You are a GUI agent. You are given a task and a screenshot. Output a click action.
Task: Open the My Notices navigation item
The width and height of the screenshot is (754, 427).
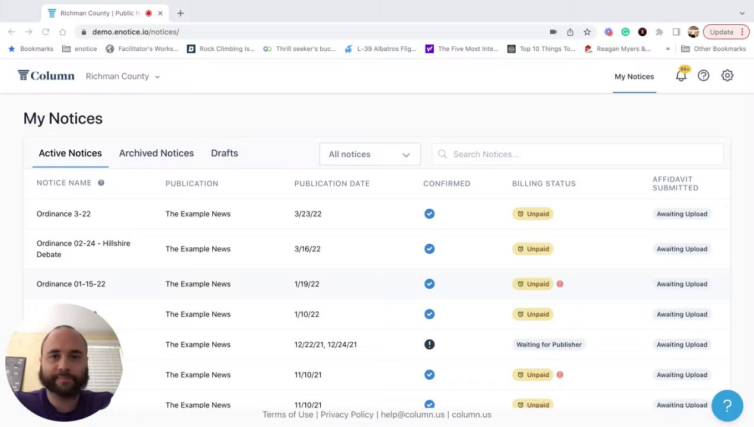tap(634, 77)
